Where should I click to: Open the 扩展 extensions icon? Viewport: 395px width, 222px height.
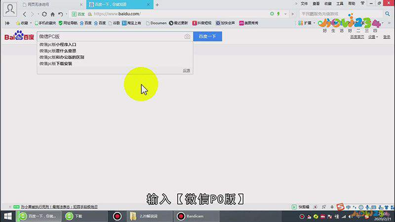305,23
